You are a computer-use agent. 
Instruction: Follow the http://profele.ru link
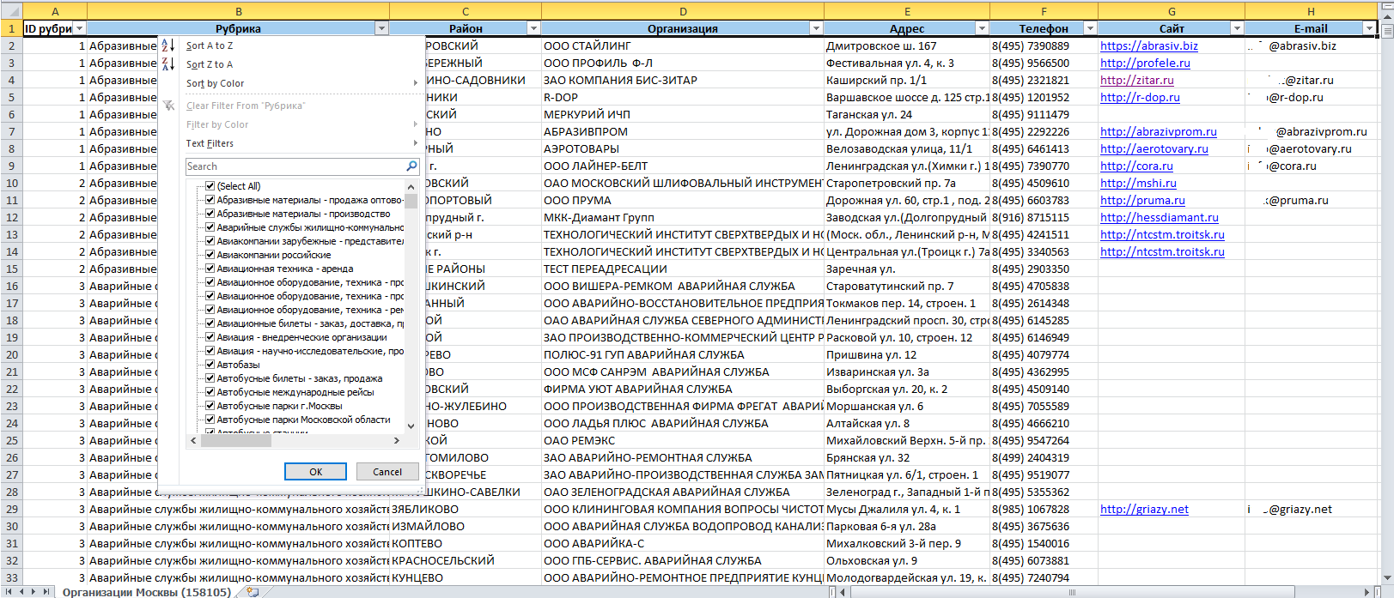[1145, 63]
